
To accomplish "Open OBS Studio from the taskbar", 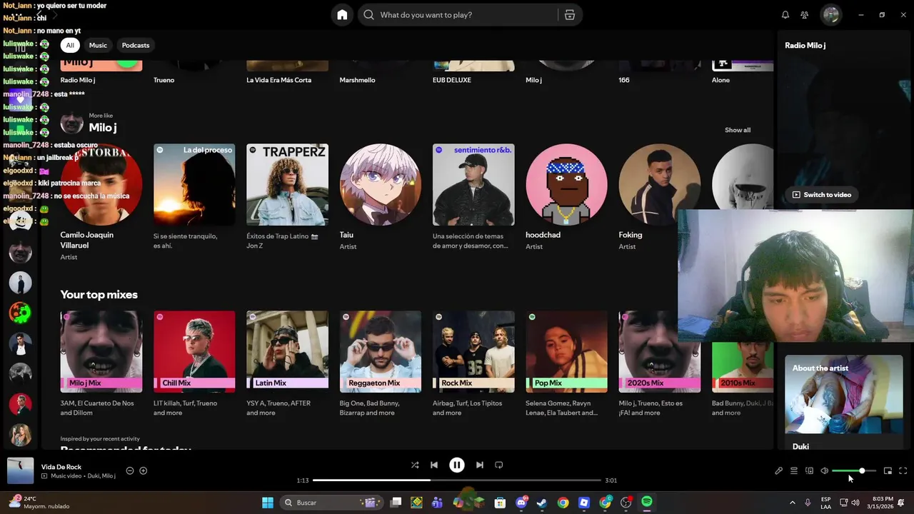I will pos(626,503).
